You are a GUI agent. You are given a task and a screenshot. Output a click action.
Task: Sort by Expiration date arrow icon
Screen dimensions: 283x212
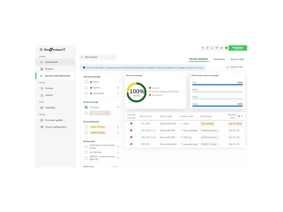242,116
